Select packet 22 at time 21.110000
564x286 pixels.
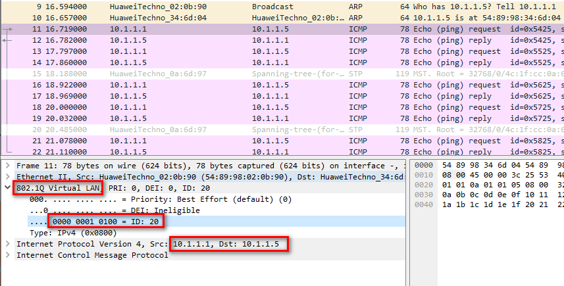(283, 151)
